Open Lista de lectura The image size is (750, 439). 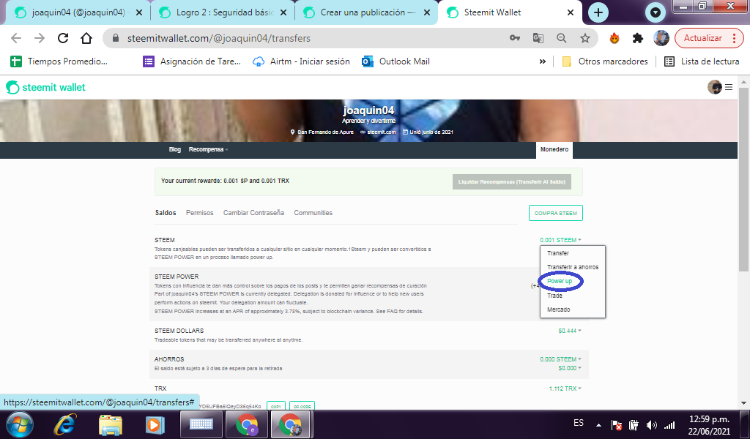(702, 61)
